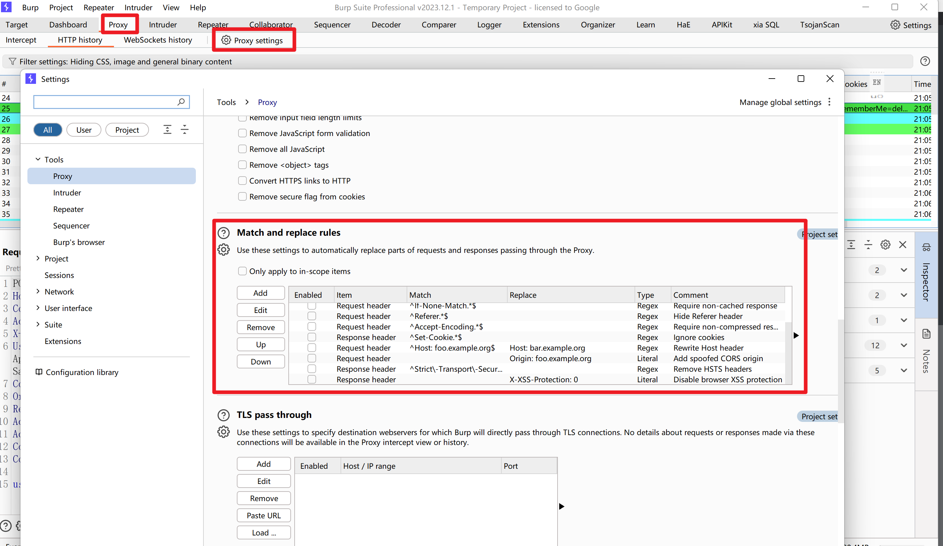Open the Configuration library book icon
Image resolution: width=943 pixels, height=546 pixels.
coord(39,372)
